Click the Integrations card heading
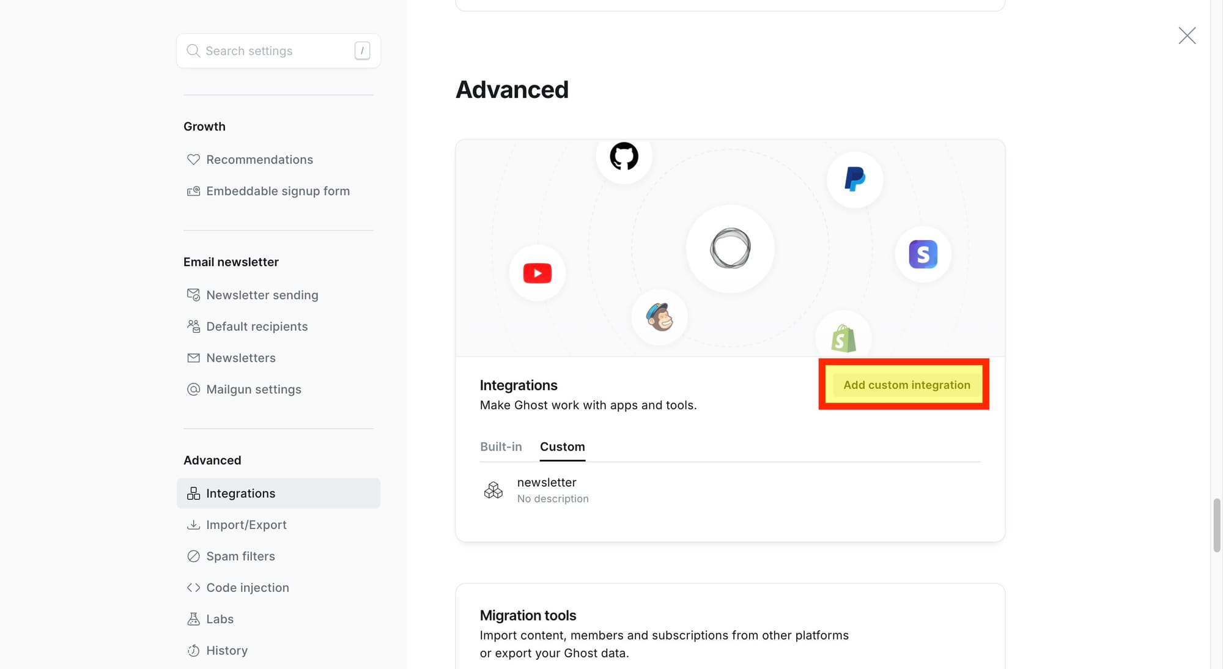This screenshot has width=1223, height=669. tap(519, 385)
